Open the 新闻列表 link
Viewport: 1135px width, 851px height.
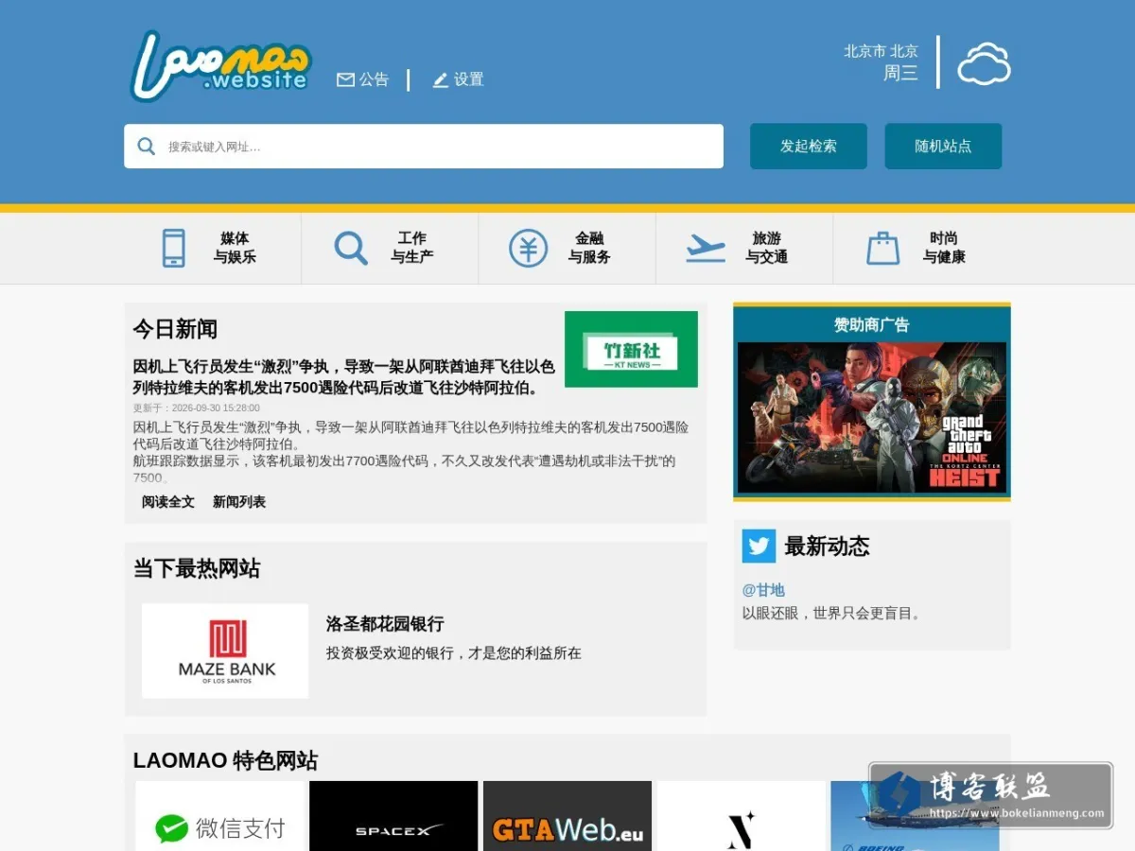pyautogui.click(x=239, y=502)
